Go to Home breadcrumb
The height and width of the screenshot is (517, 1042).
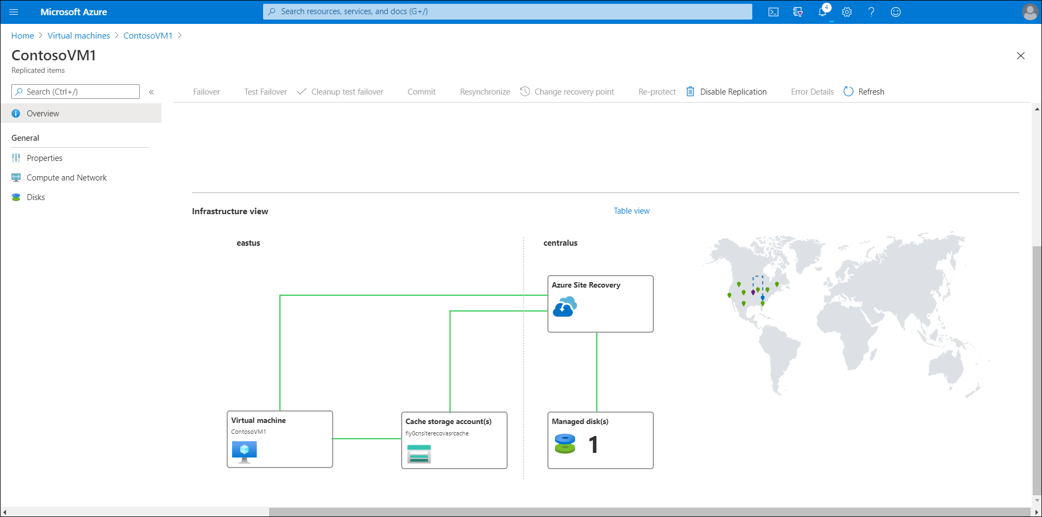click(x=23, y=36)
